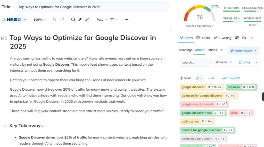Open the paragraph style dropdown
The height and width of the screenshot is (147, 264).
(102, 20)
